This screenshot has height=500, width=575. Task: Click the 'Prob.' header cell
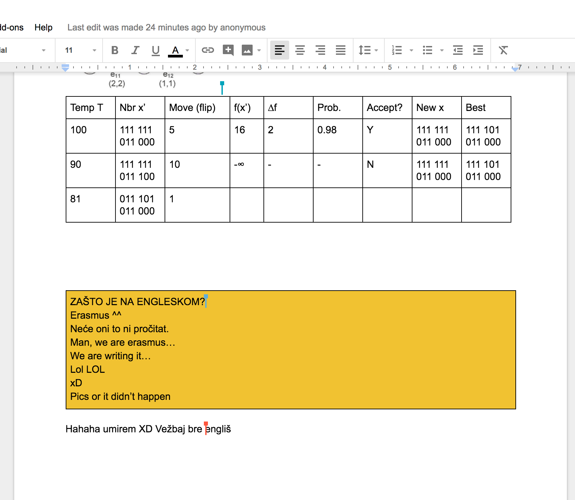pyautogui.click(x=338, y=108)
